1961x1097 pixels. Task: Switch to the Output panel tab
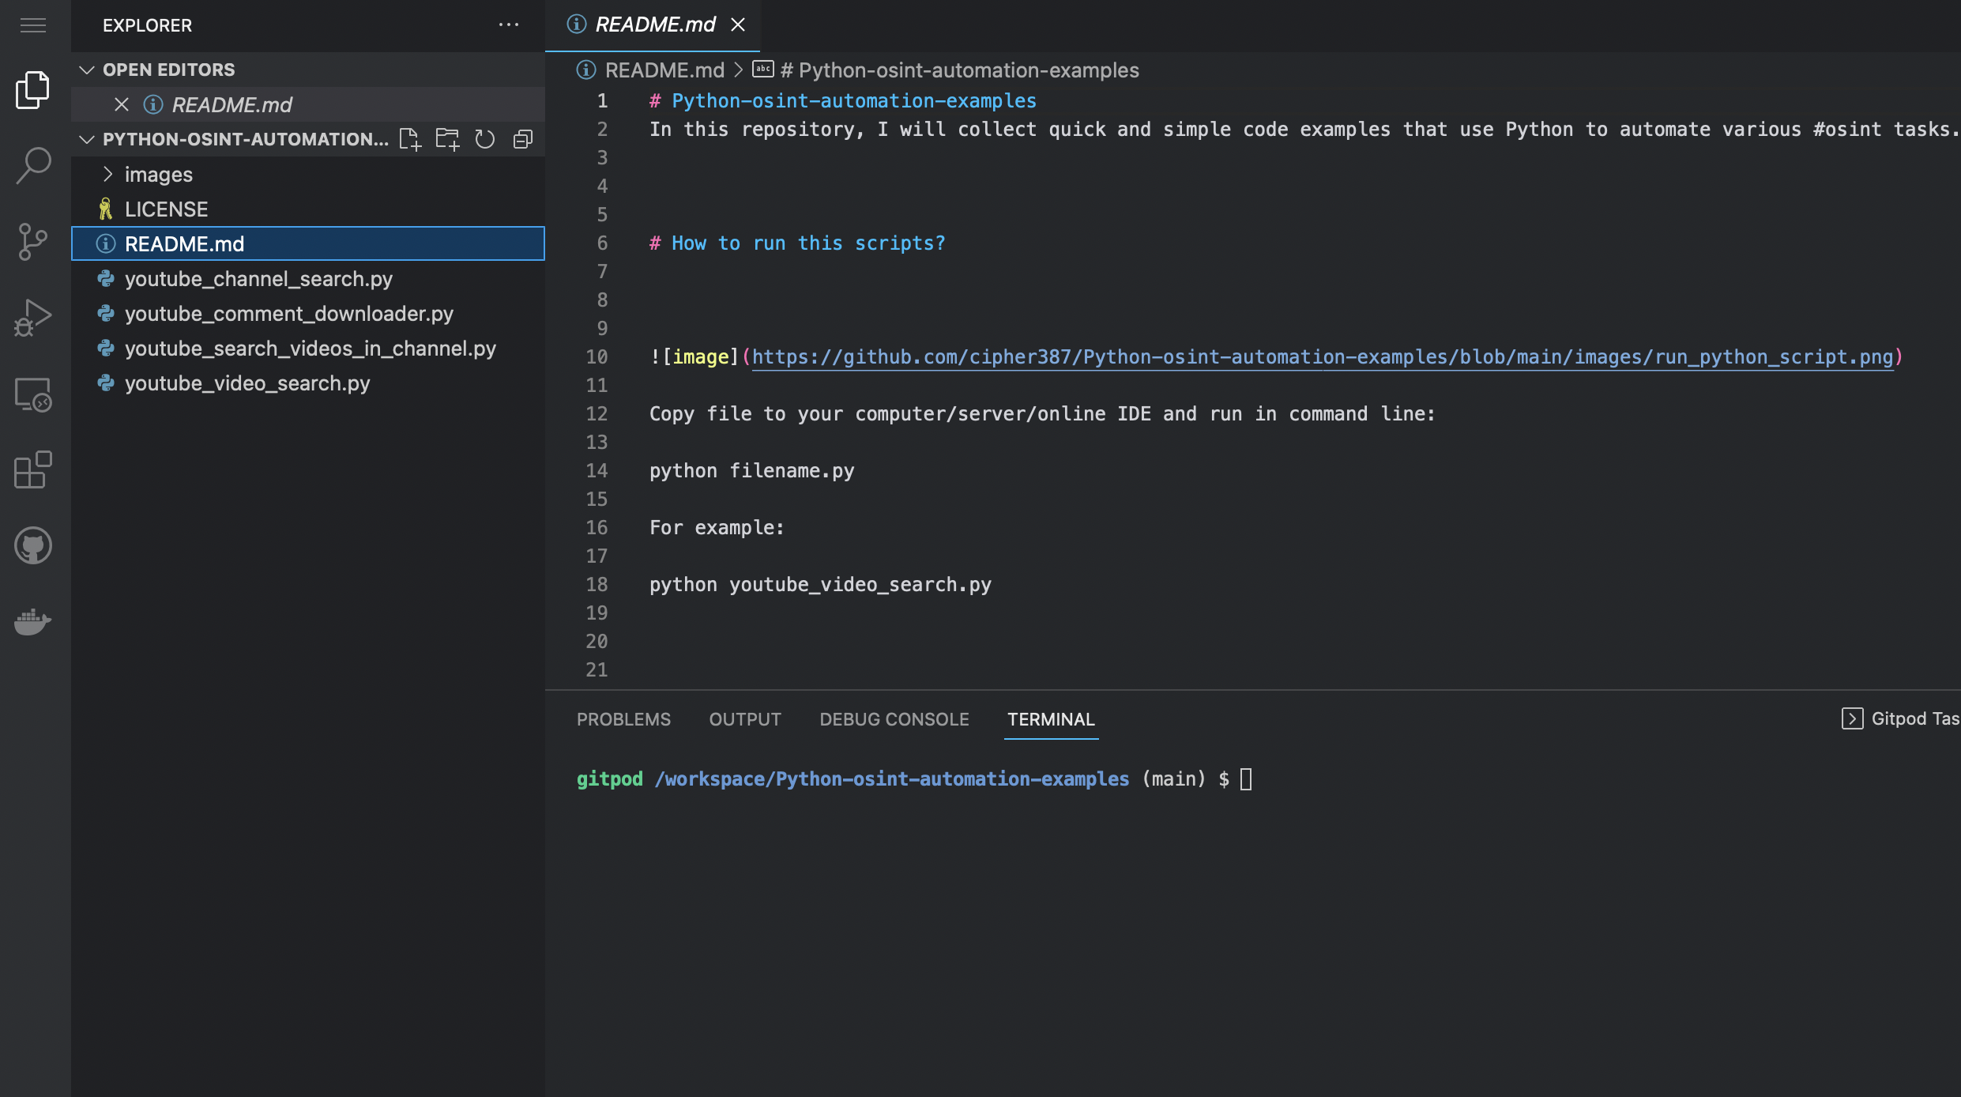(x=745, y=719)
